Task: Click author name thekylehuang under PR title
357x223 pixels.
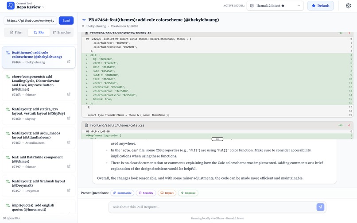Action: (x=96, y=26)
